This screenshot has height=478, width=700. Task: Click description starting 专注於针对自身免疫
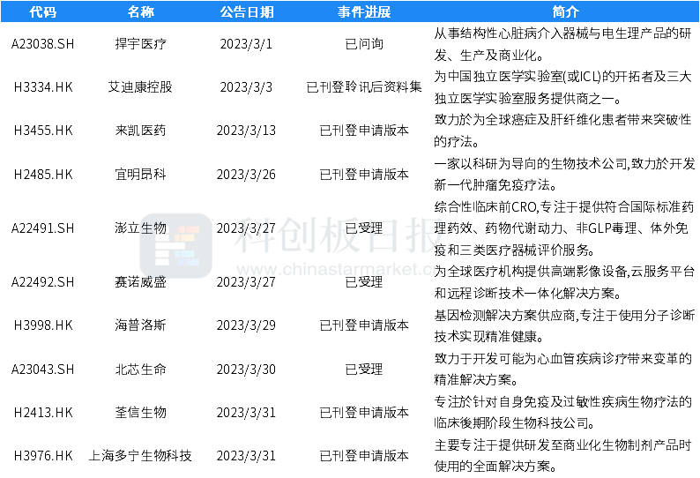click(563, 413)
